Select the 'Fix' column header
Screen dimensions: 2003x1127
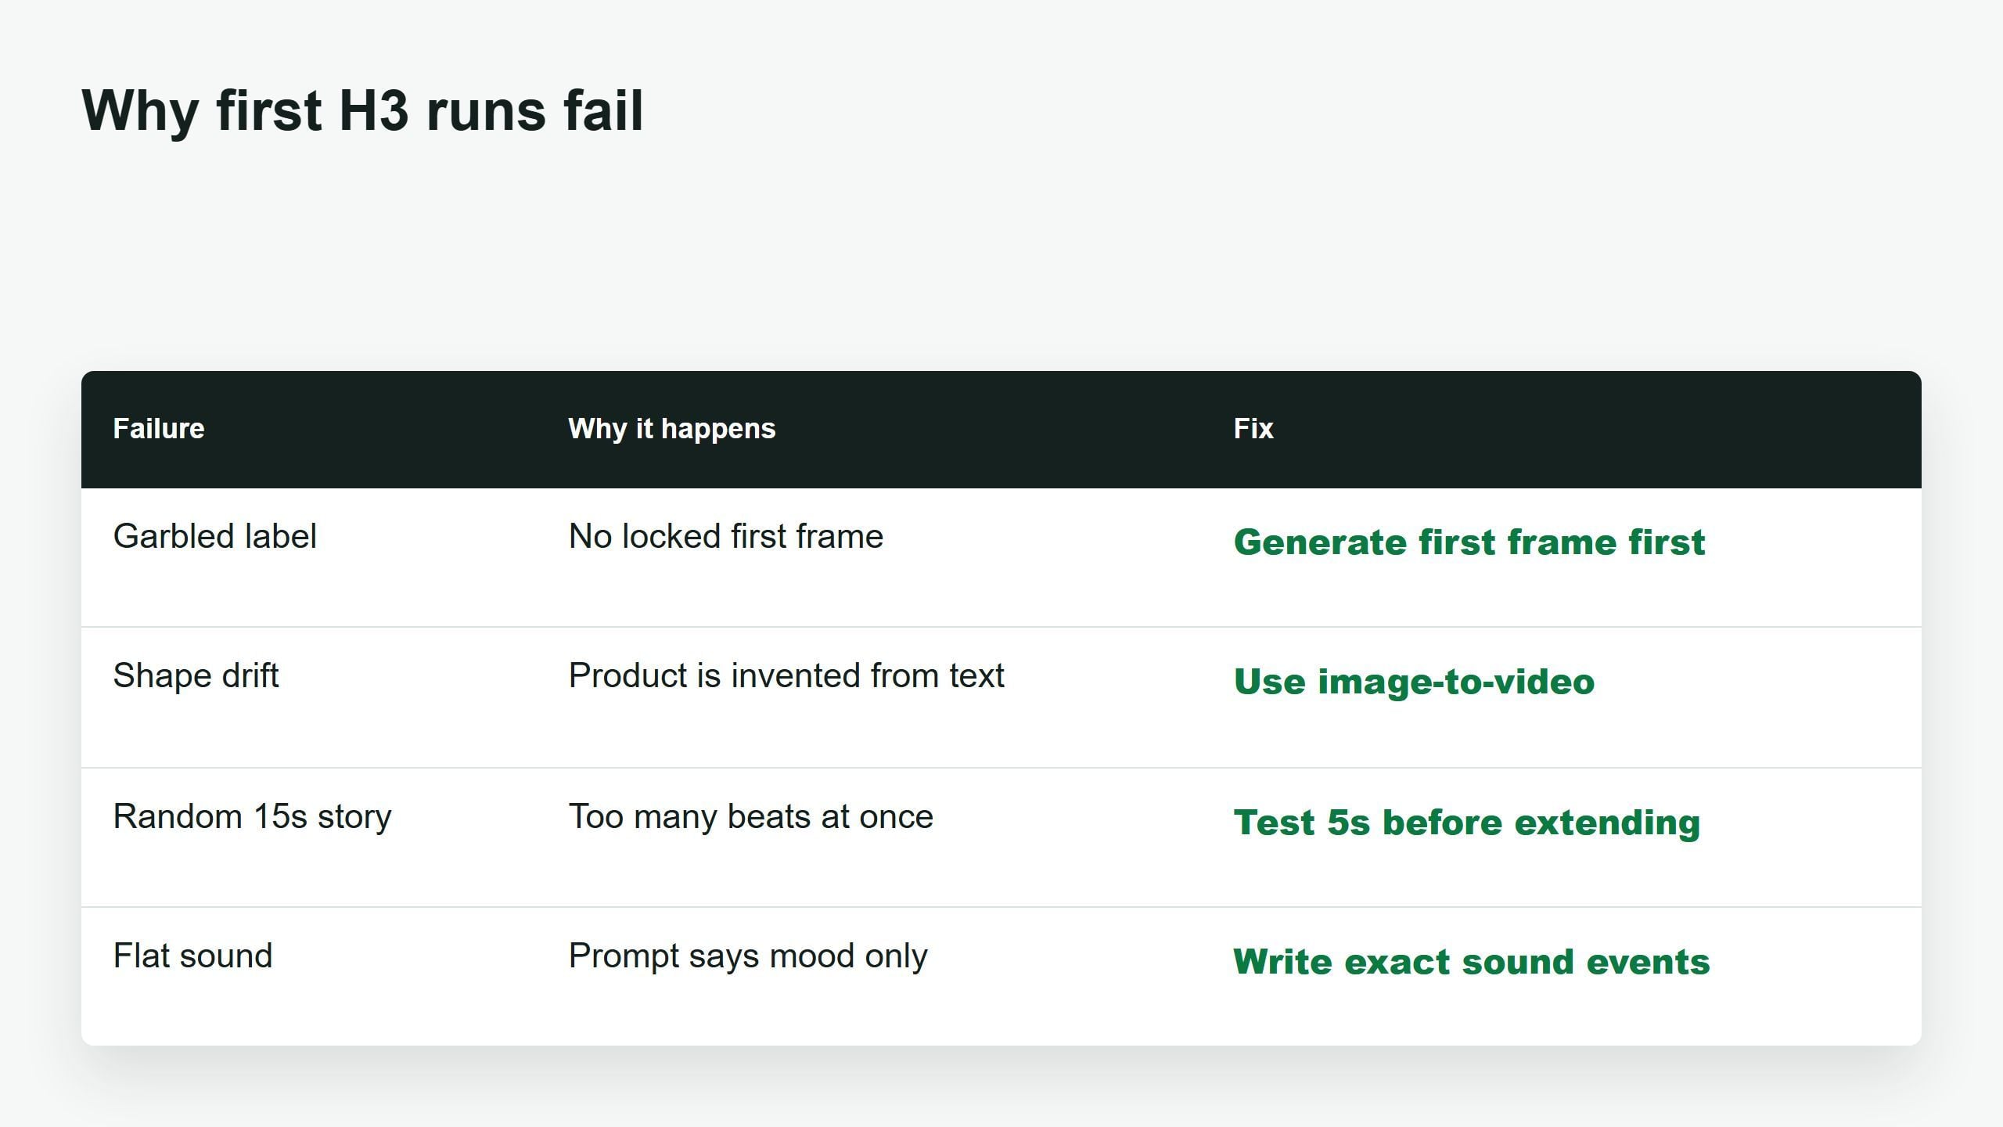click(1253, 429)
